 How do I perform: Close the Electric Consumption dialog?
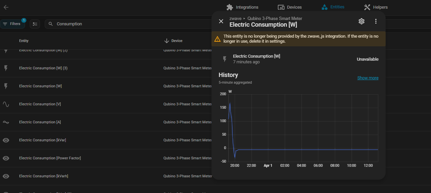coord(221,21)
